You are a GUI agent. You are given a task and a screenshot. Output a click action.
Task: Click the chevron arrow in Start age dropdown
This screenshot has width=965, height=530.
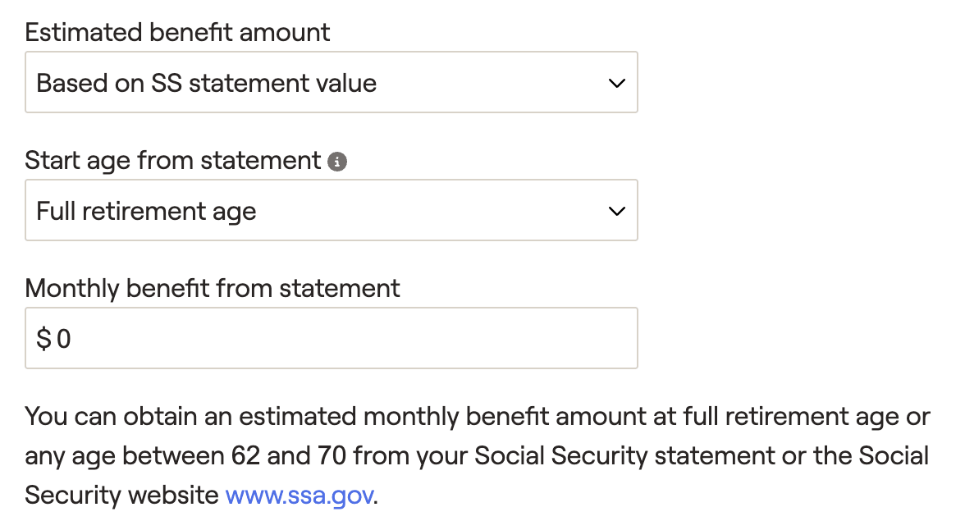617,211
